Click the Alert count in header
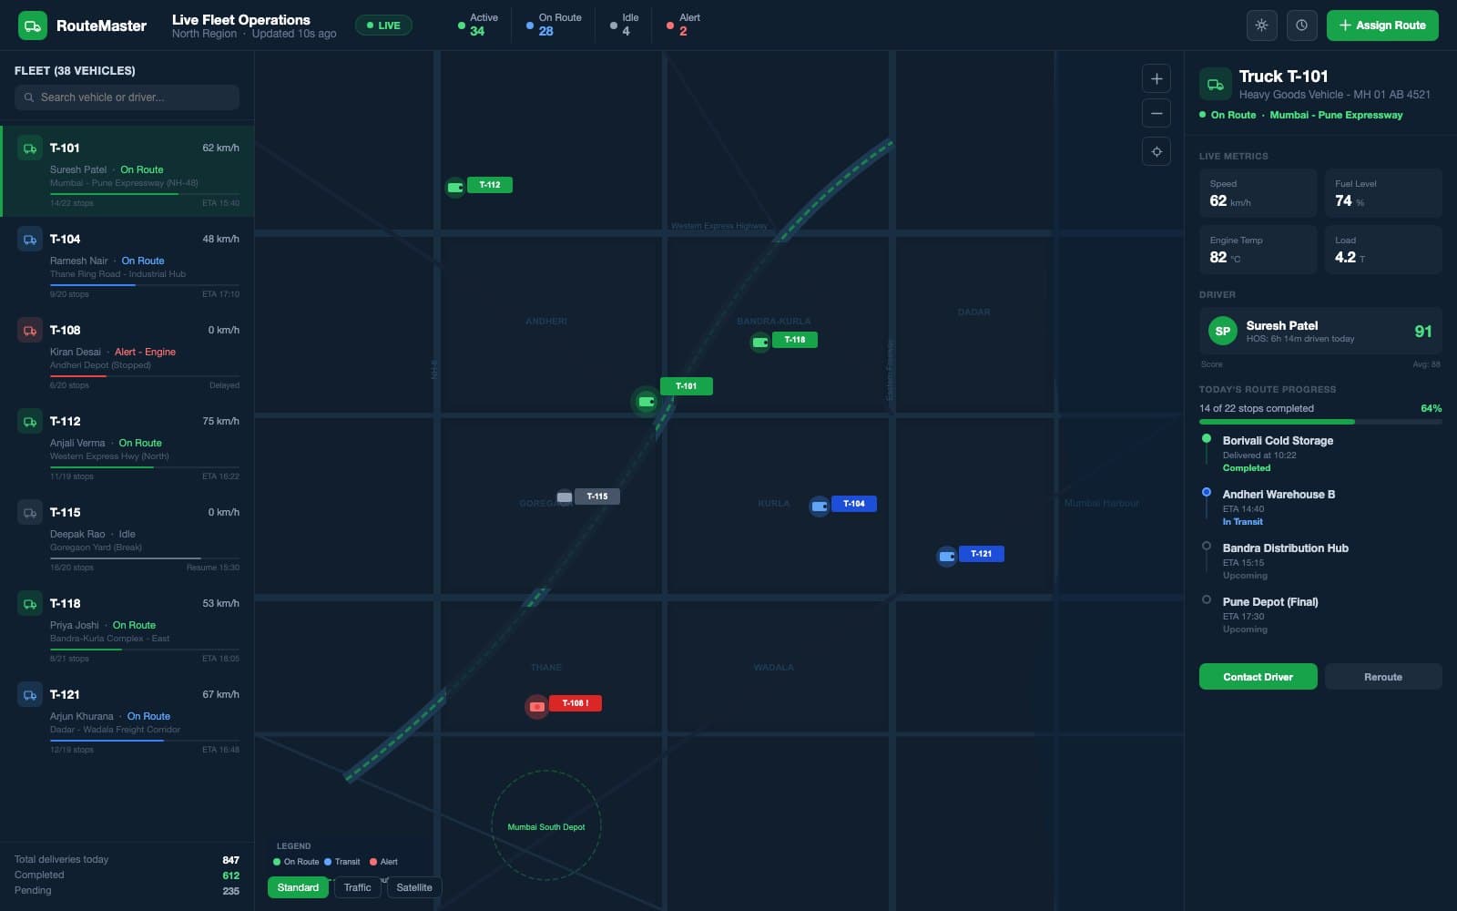The width and height of the screenshot is (1457, 911). coord(683,25)
